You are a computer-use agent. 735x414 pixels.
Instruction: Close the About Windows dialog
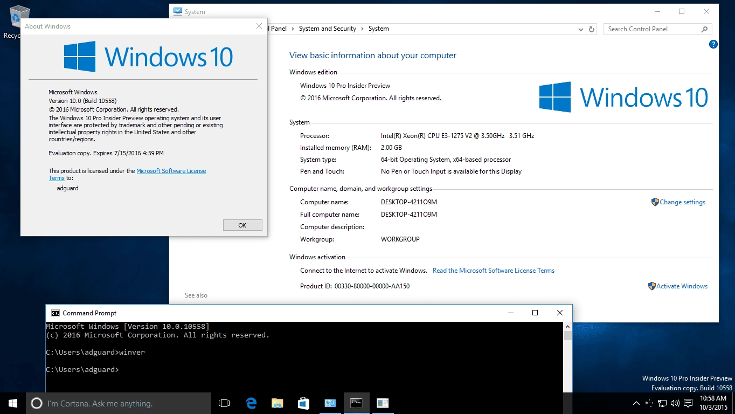click(259, 26)
